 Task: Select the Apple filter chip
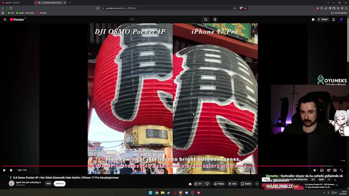pyautogui.click(x=321, y=180)
